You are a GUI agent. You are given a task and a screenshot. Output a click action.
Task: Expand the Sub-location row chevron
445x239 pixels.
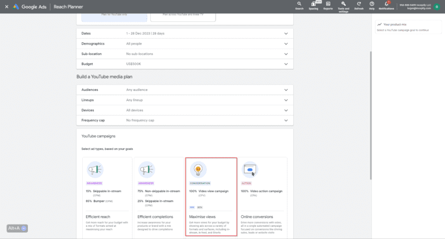coord(286,54)
